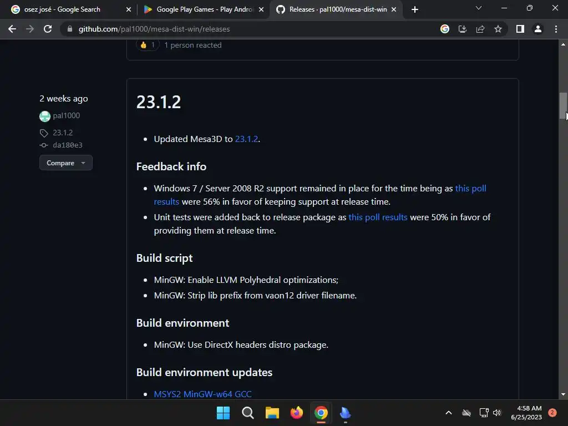The height and width of the screenshot is (426, 568).
Task: Open Windows 7 'this poll' results link
Action: tap(470, 189)
